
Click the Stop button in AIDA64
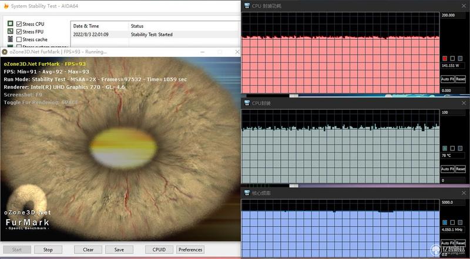[x=48, y=250]
